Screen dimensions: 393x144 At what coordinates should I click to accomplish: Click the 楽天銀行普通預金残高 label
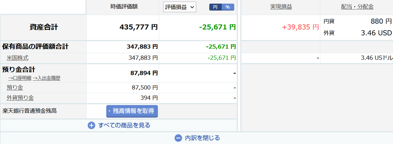[x=29, y=111]
